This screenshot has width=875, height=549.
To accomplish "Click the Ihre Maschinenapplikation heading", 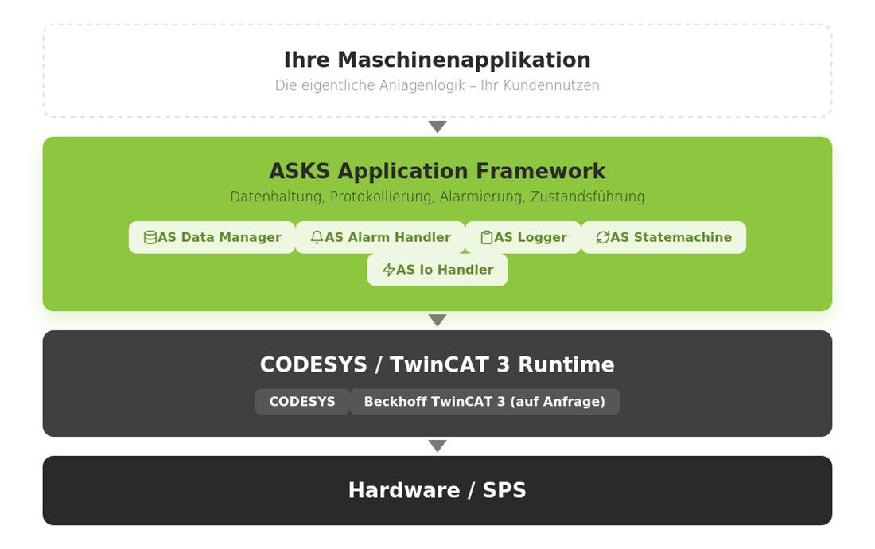I will point(437,60).
